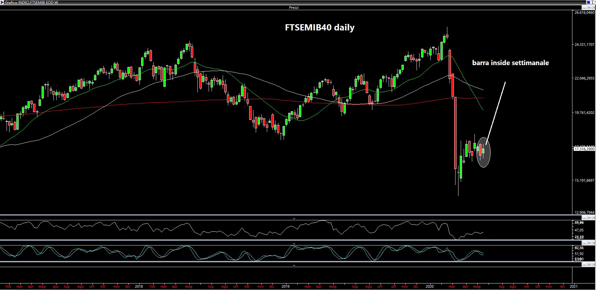Click the Prezzi pane header label
The height and width of the screenshot is (290, 596).
click(294, 8)
